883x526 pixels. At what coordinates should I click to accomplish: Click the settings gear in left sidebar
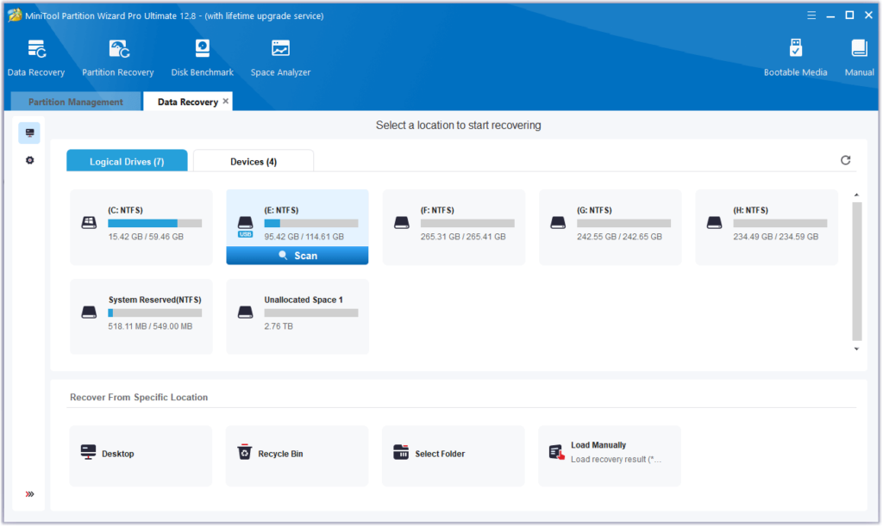28,160
